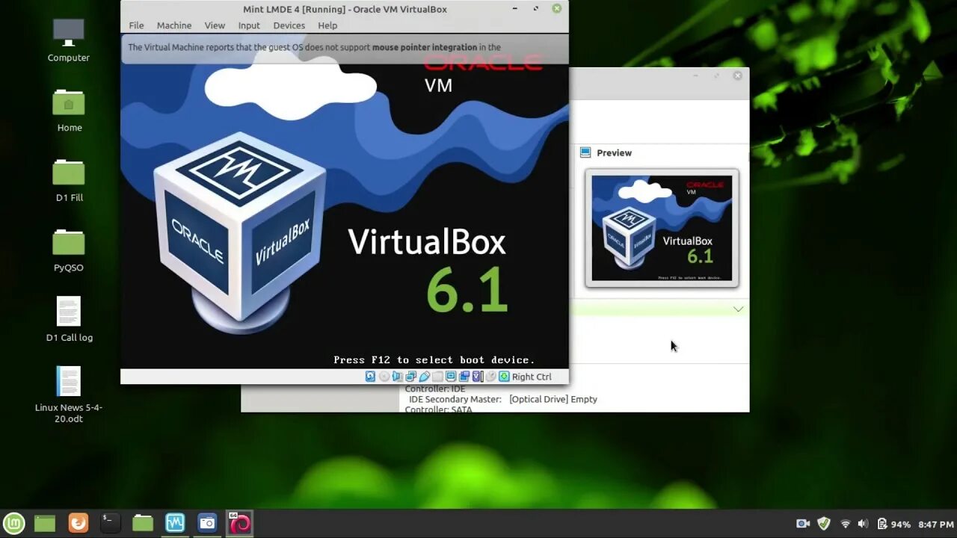Close the VirtualBox Manager window behind
This screenshot has width=957, height=538.
pos(737,75)
